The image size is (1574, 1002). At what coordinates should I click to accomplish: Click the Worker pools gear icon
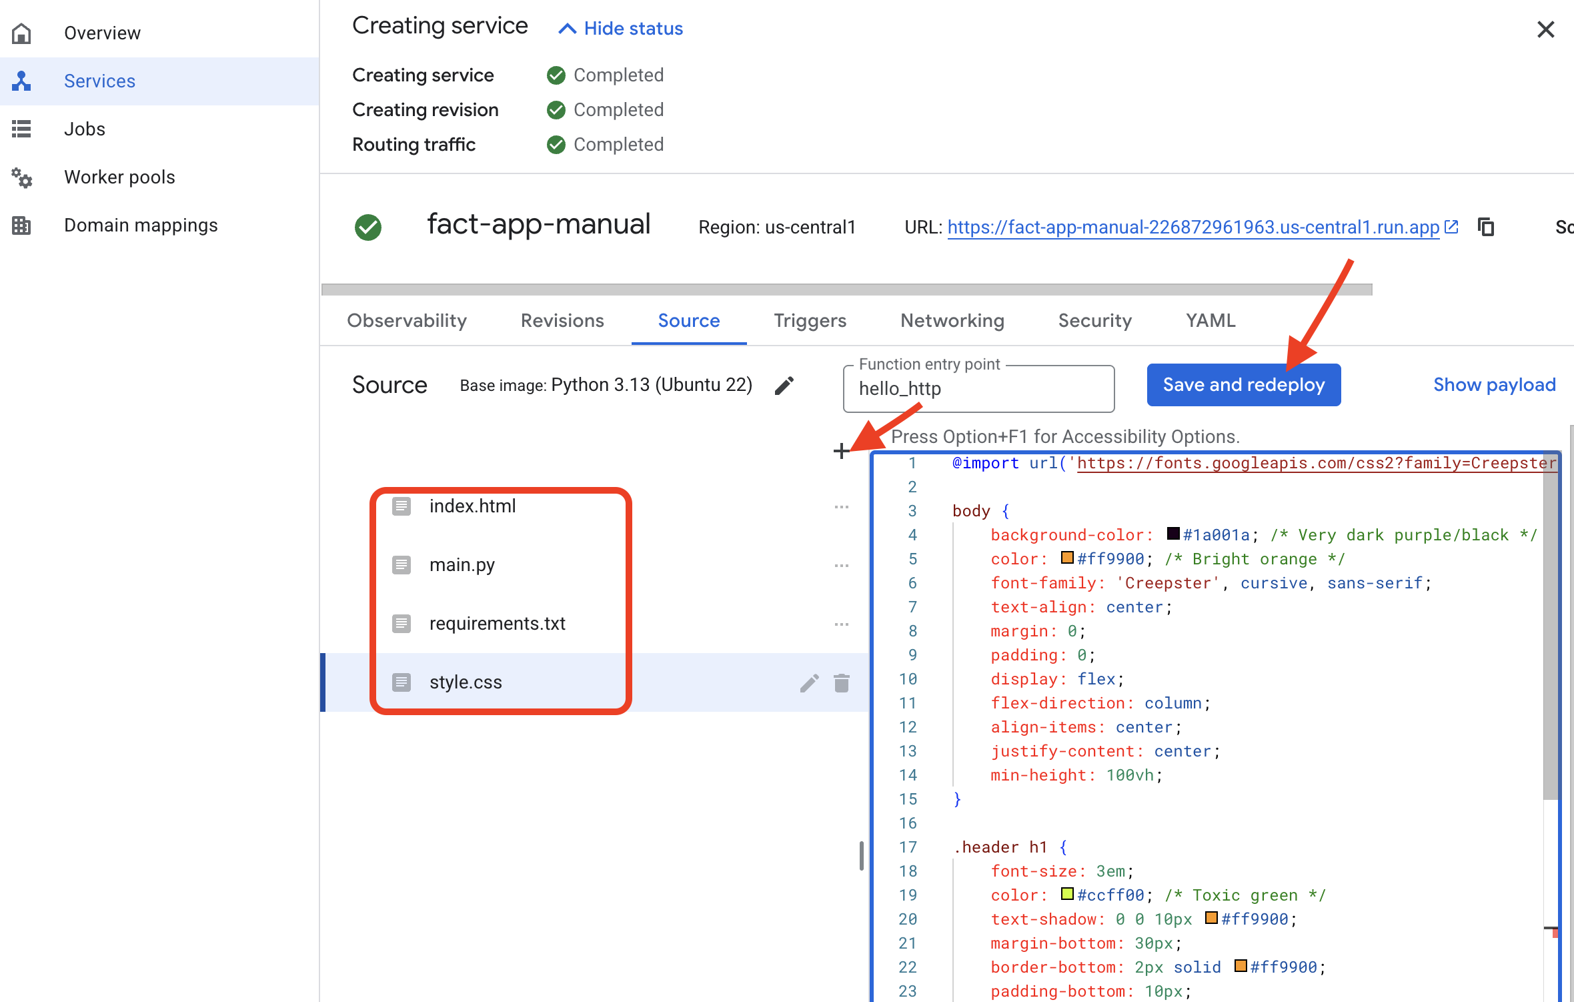[x=21, y=177]
